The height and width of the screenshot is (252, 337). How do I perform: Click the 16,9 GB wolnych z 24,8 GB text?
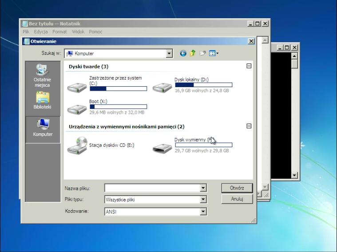tap(202, 91)
